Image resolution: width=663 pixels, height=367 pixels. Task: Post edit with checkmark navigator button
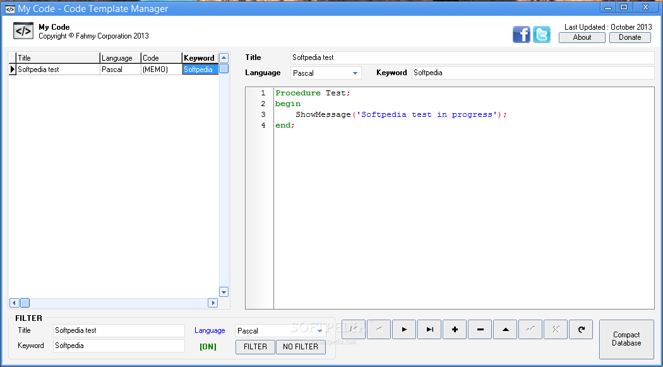point(530,329)
